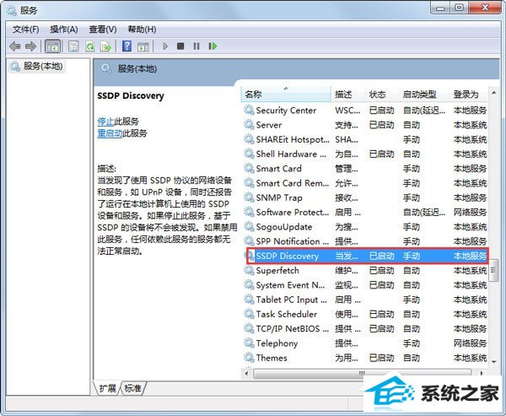Click the Pause Service icon
This screenshot has height=416, width=506.
[x=196, y=46]
